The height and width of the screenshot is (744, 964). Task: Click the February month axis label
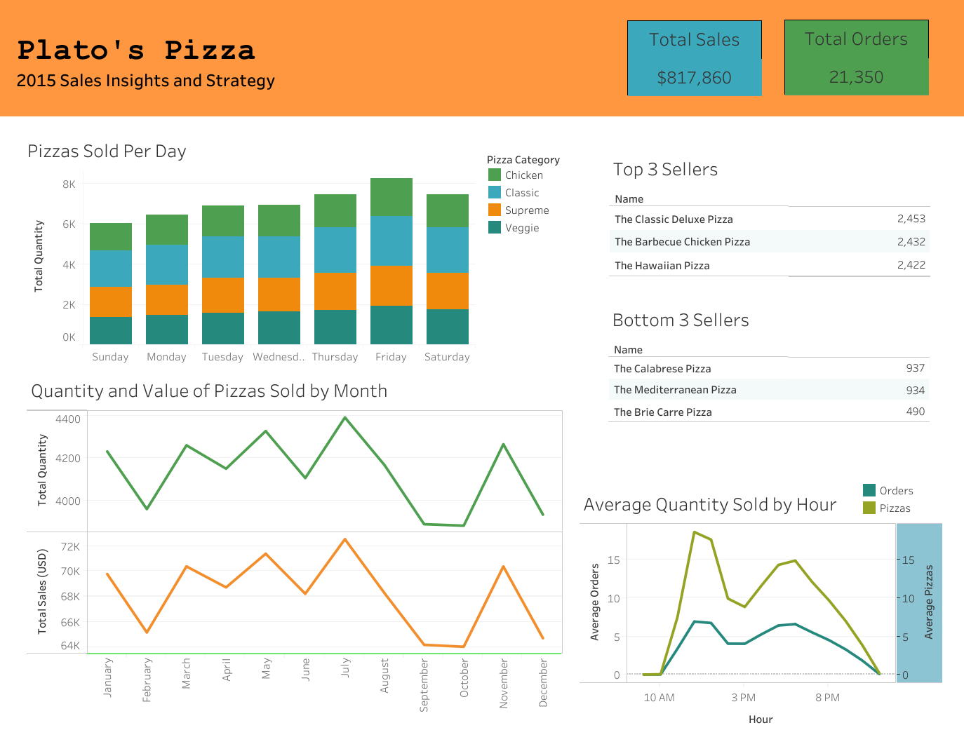147,679
